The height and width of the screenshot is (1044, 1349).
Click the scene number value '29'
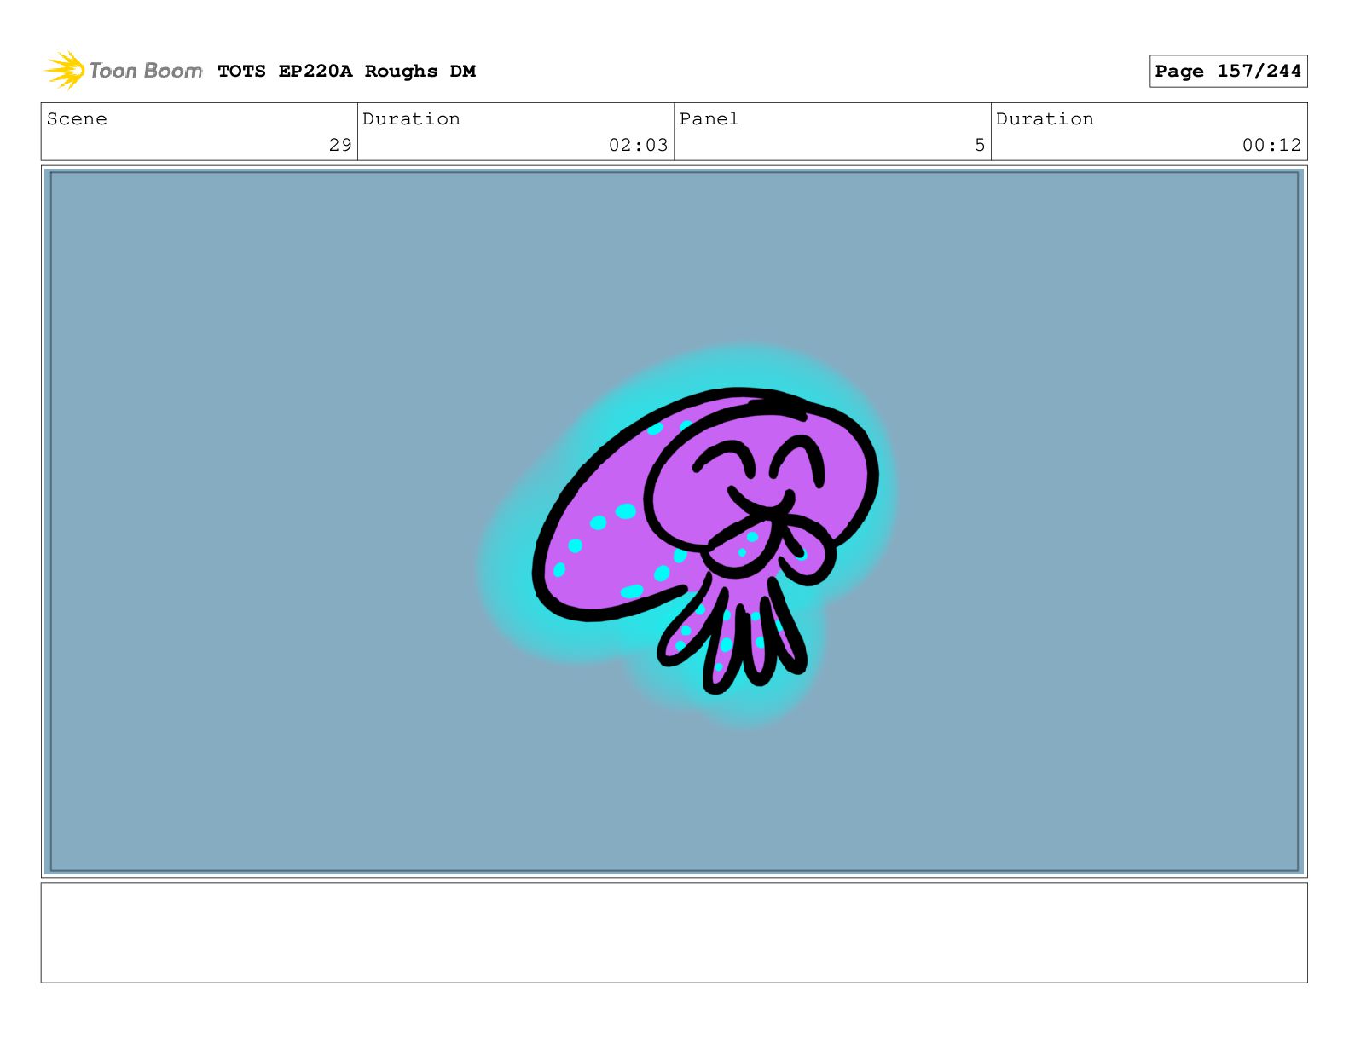pyautogui.click(x=340, y=145)
